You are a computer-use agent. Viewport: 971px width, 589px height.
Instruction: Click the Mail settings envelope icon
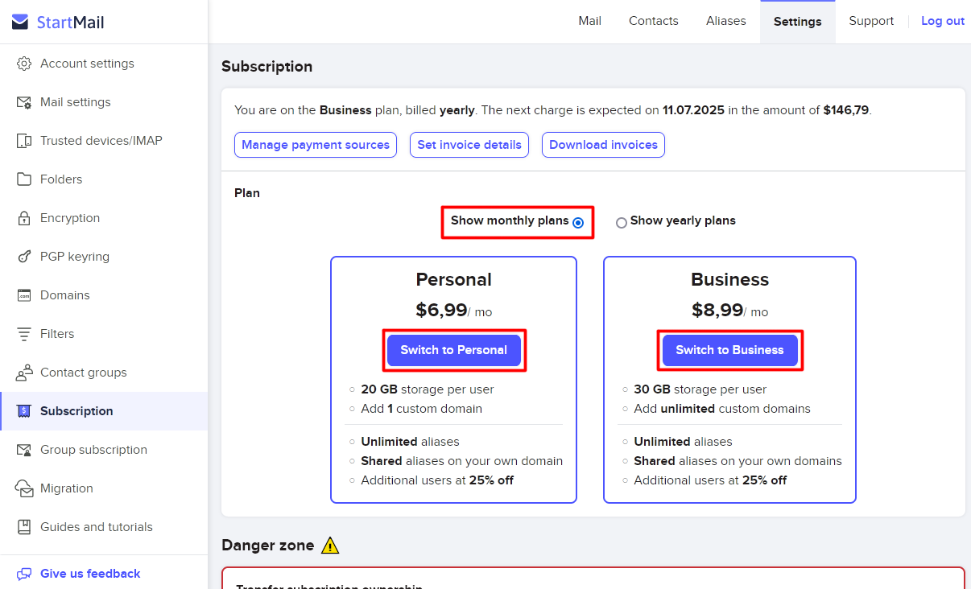24,102
